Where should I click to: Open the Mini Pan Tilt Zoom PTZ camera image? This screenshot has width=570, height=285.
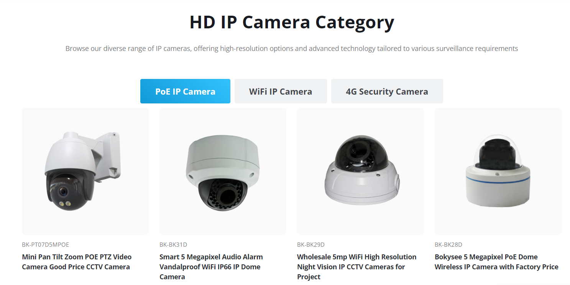[x=85, y=171]
